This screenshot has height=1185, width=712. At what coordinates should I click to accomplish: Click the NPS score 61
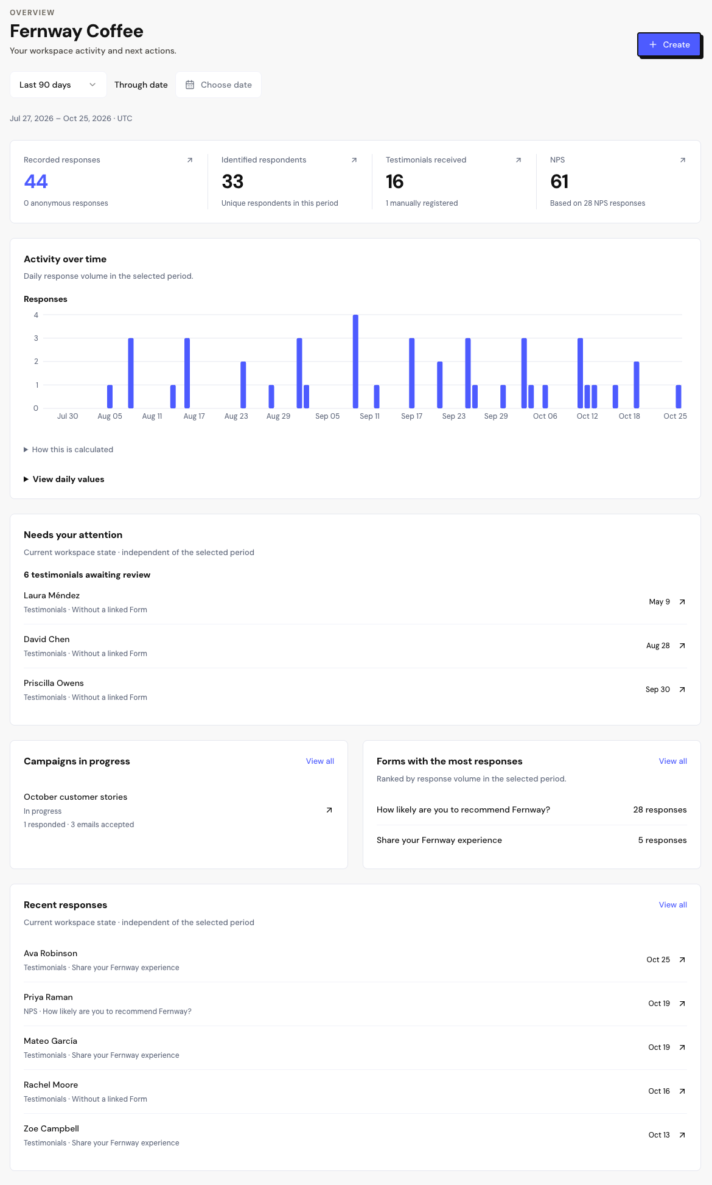559,181
